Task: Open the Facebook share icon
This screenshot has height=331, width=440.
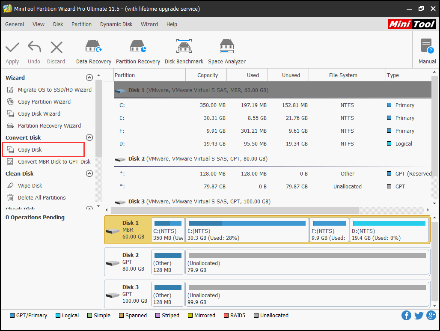Action: click(406, 315)
